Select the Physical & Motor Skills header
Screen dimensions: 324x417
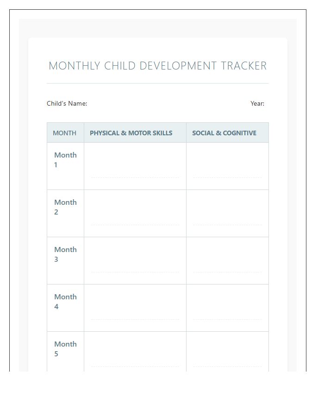[x=135, y=133]
